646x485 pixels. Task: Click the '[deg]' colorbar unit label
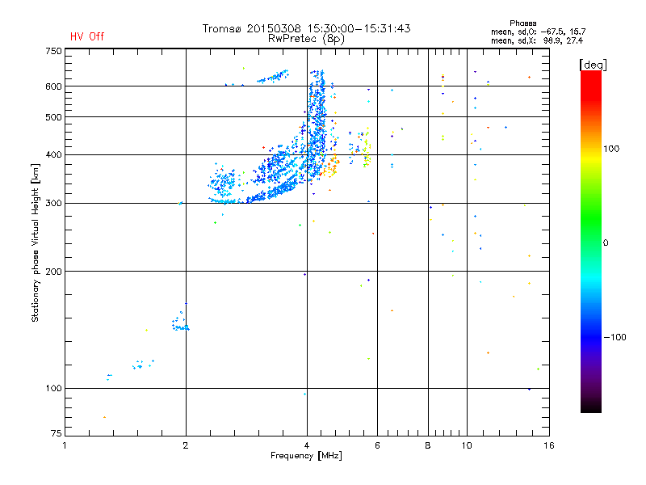593,65
